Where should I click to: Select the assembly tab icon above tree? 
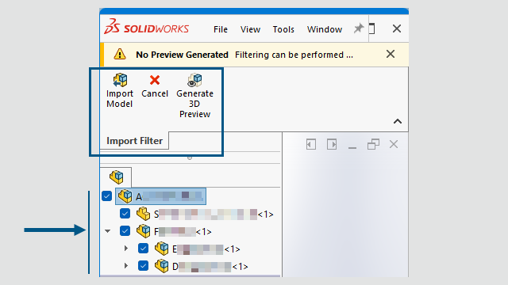pyautogui.click(x=117, y=177)
